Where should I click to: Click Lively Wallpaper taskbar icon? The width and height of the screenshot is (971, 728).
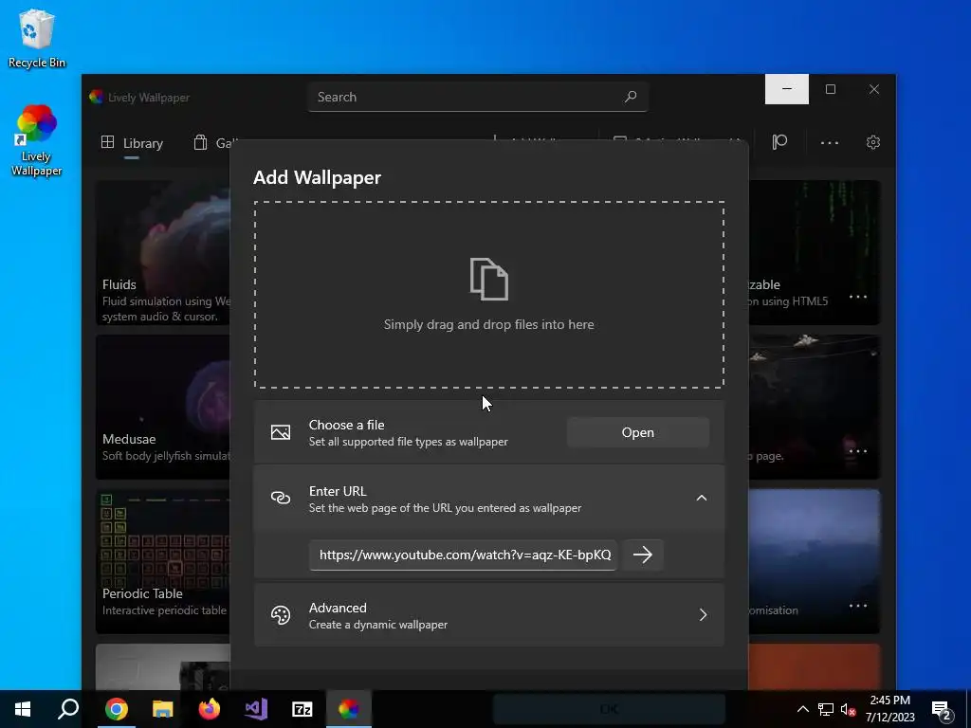pyautogui.click(x=349, y=709)
